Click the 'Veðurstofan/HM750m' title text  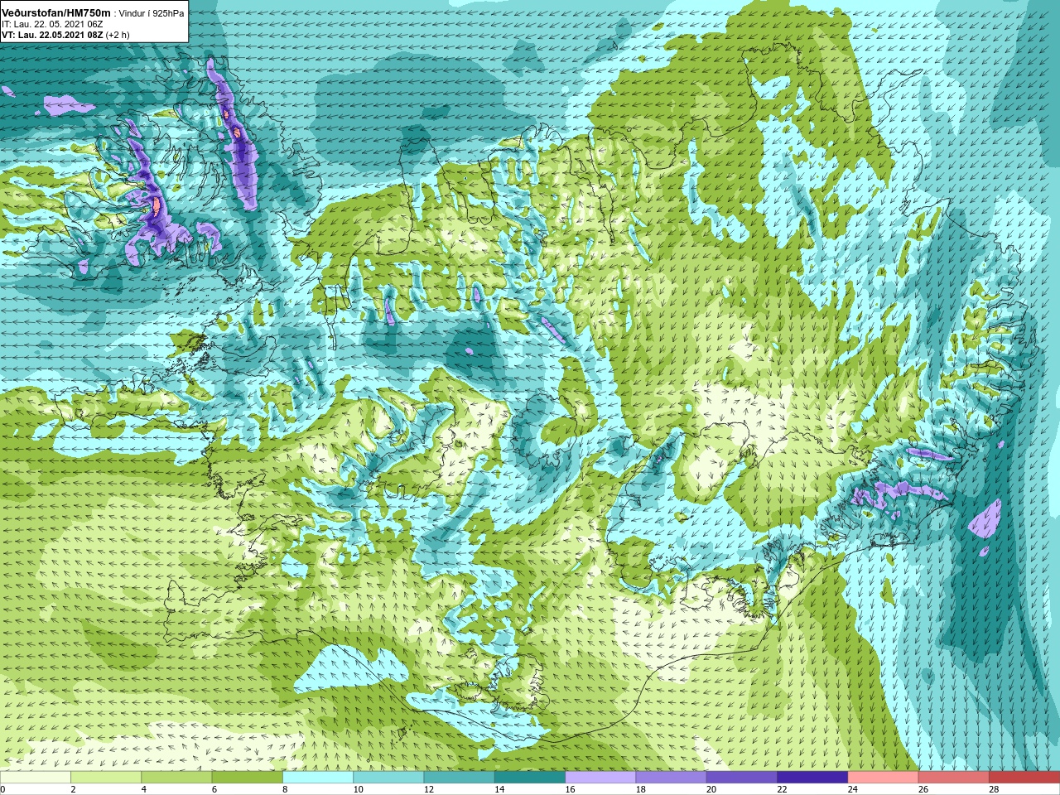click(x=56, y=12)
